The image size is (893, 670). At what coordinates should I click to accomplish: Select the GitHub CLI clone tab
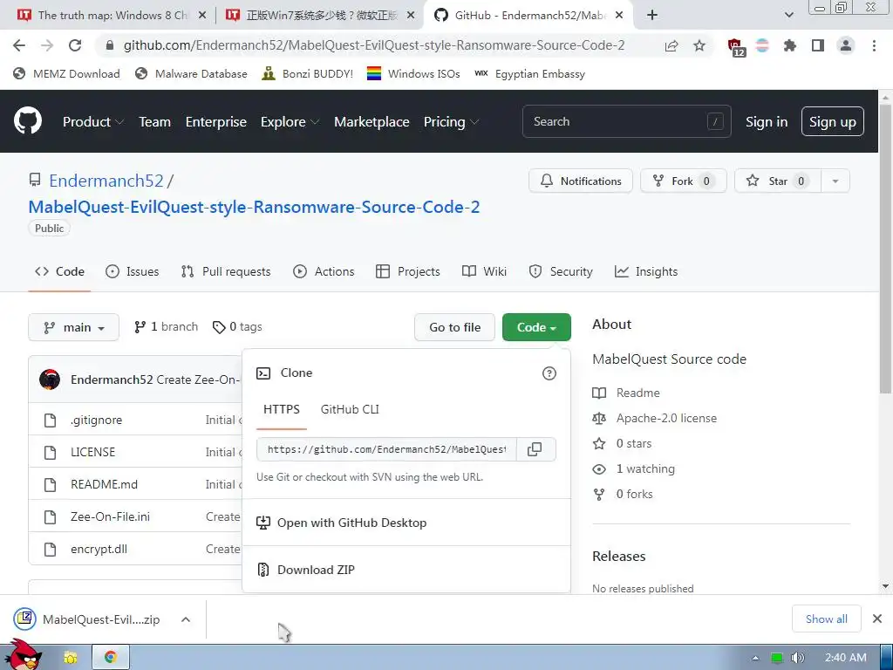(x=350, y=409)
